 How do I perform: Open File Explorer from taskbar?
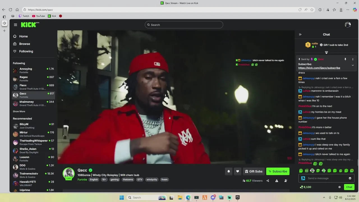tap(180, 198)
